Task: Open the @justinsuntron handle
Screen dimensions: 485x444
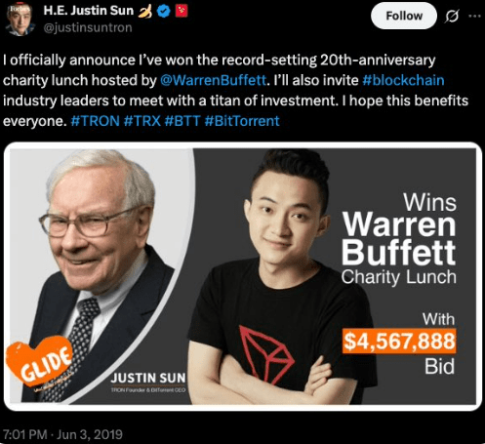Action: [88, 27]
